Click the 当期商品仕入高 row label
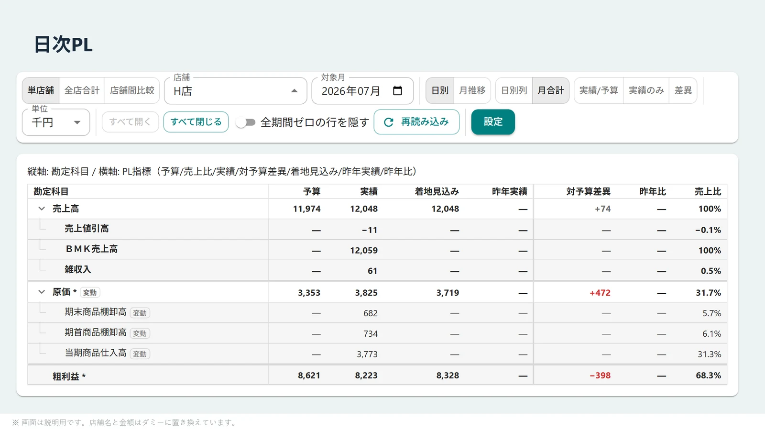Image resolution: width=765 pixels, height=431 pixels. pyautogui.click(x=96, y=354)
